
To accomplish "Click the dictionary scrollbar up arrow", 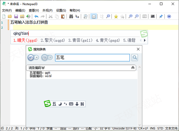I will (x=140, y=67).
